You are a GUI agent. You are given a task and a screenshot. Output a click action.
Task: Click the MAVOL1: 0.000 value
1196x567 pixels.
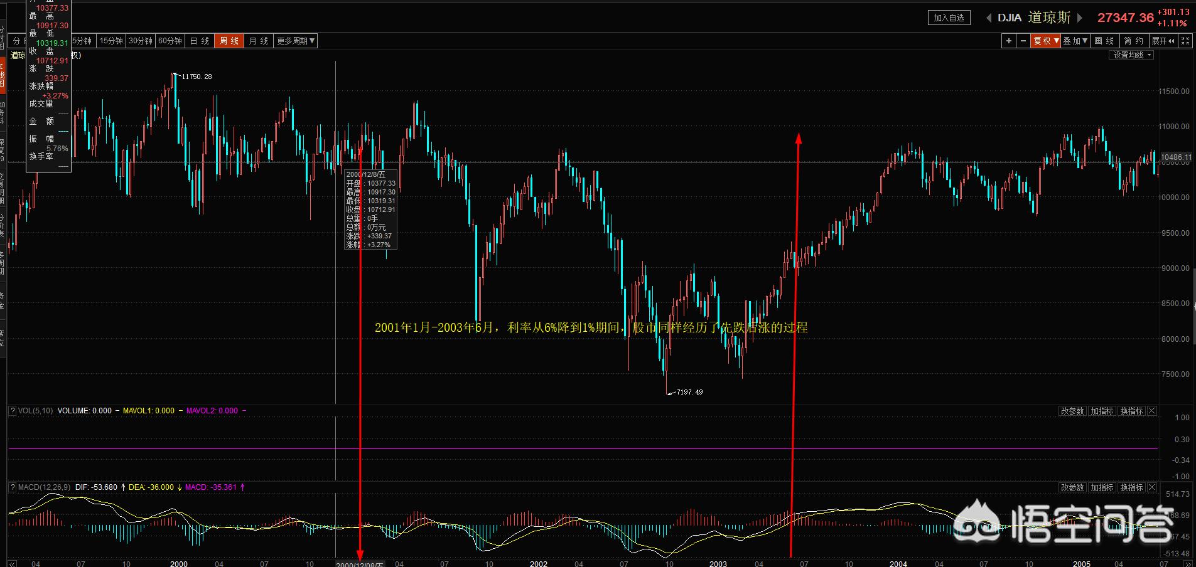(x=149, y=411)
